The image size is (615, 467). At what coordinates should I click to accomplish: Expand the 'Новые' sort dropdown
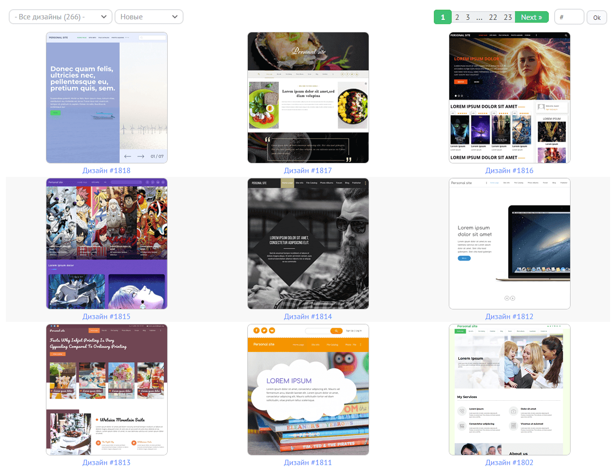point(149,17)
